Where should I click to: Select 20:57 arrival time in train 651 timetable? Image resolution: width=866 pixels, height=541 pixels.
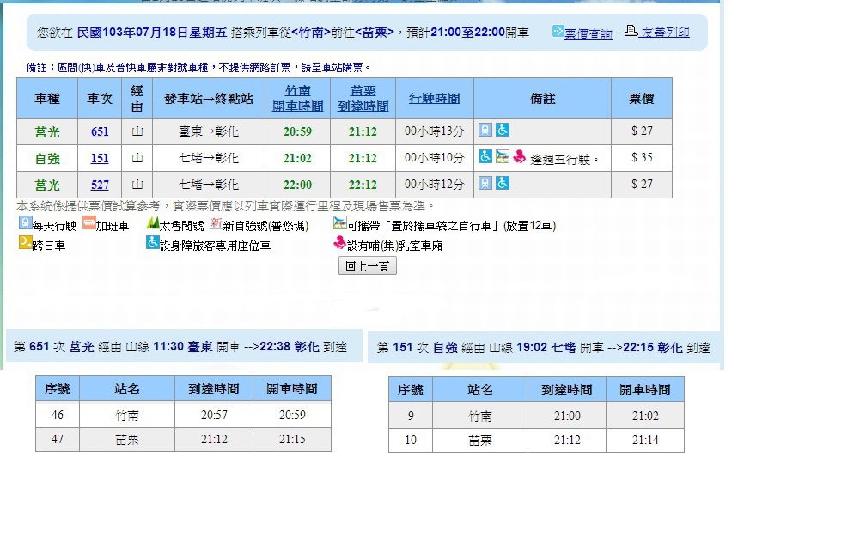coord(214,415)
